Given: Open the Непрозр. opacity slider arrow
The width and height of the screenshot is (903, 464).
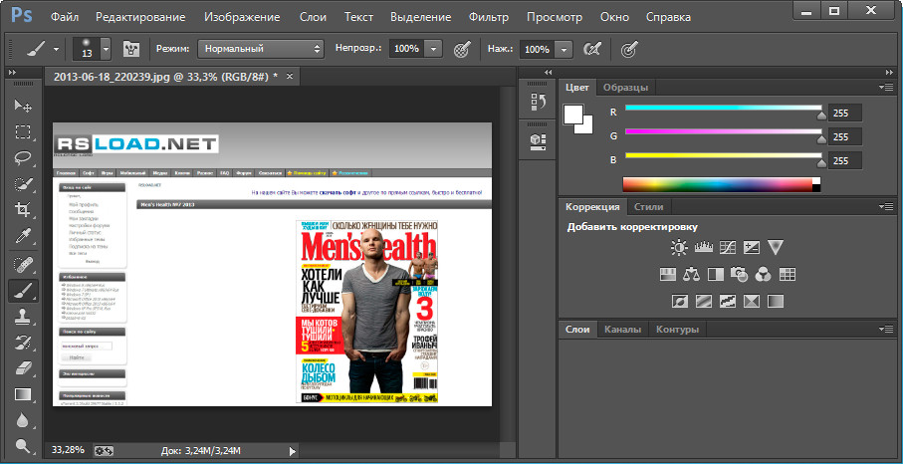Looking at the screenshot, I should 434,50.
